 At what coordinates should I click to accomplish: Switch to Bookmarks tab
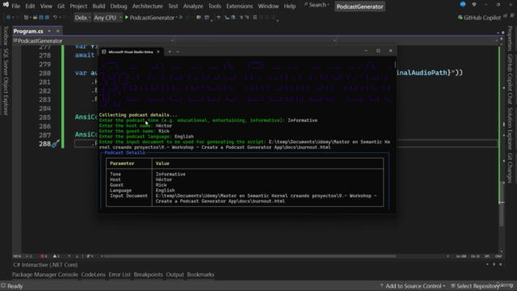pos(200,274)
